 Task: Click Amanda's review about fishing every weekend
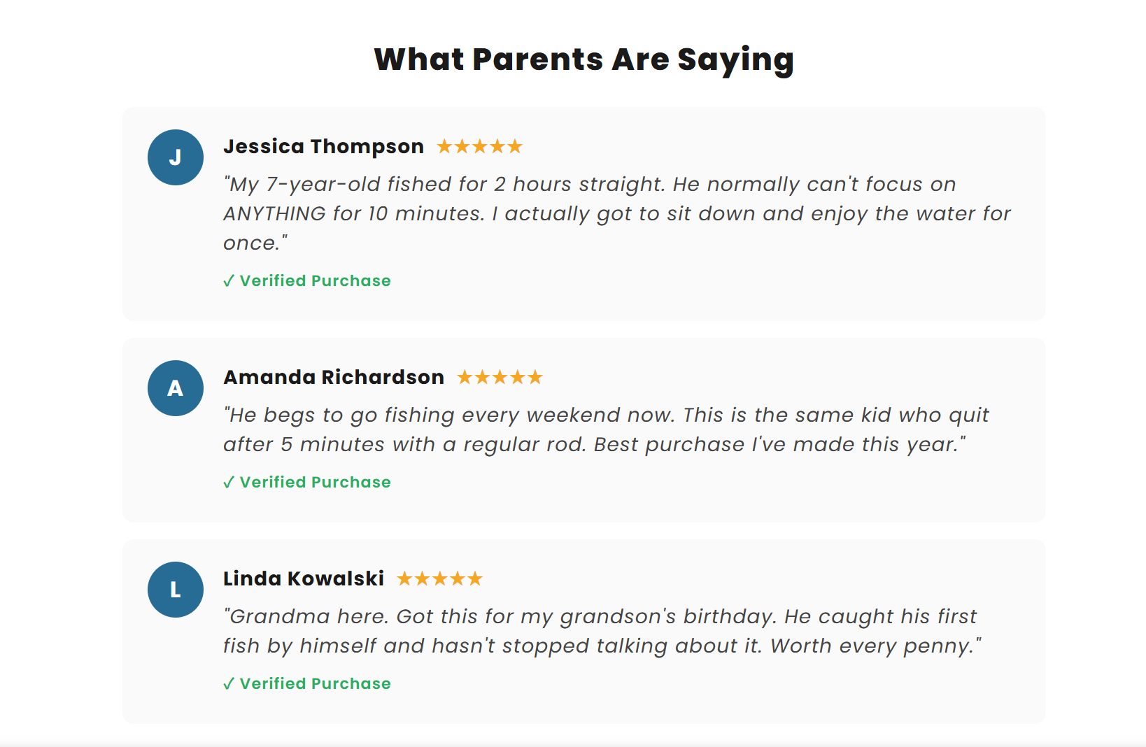point(605,429)
